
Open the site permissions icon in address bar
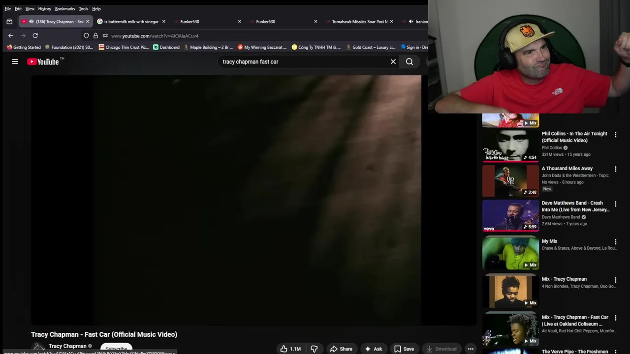(105, 35)
